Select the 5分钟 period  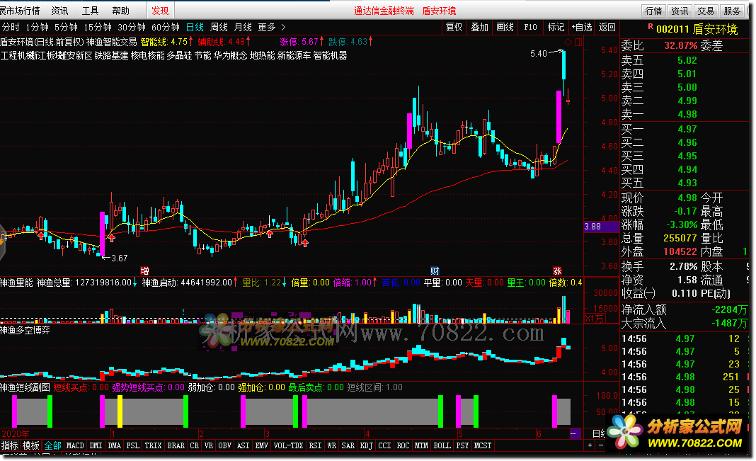click(x=66, y=28)
